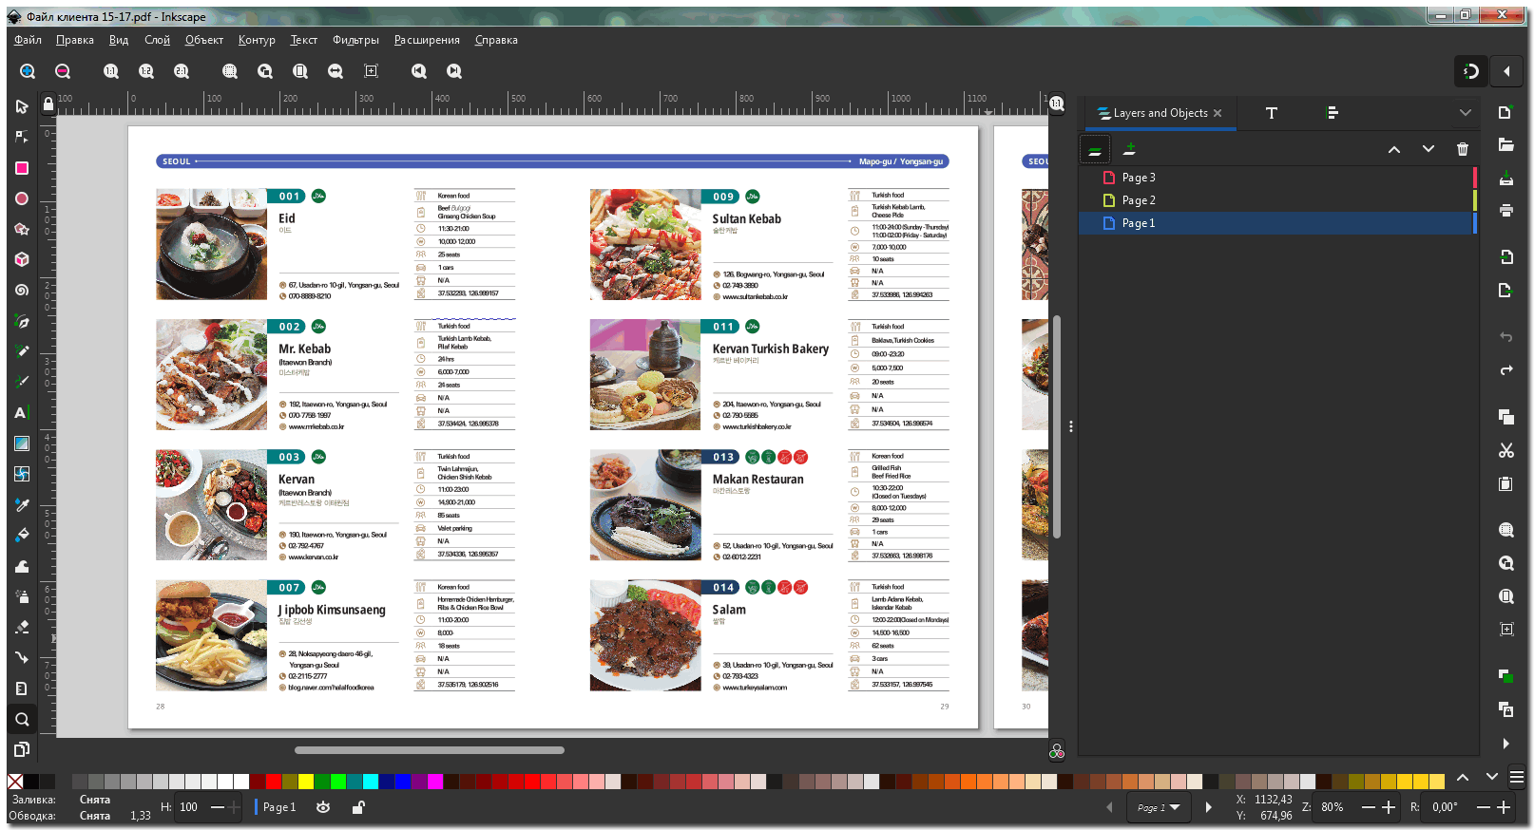Open the Фильтры menu

tap(355, 40)
